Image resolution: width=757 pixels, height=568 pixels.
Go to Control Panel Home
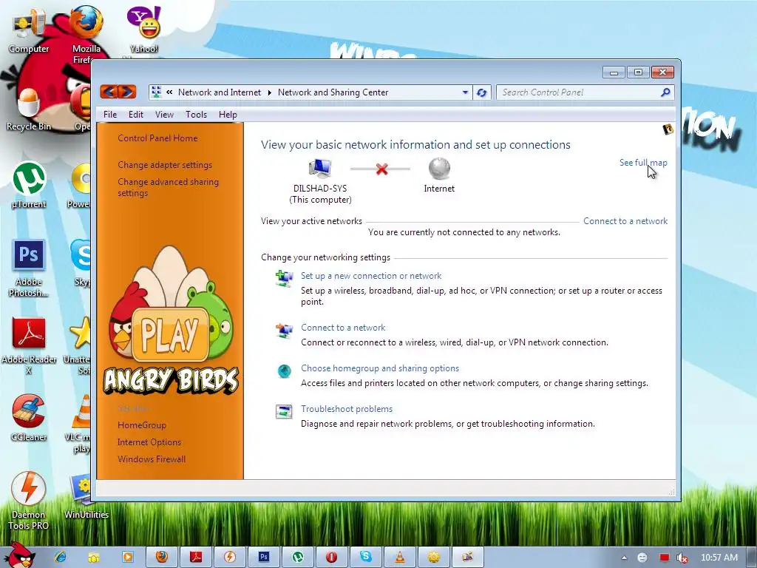(157, 138)
